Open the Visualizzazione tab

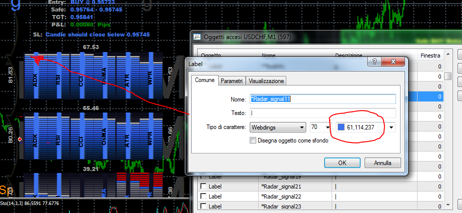[x=266, y=81]
